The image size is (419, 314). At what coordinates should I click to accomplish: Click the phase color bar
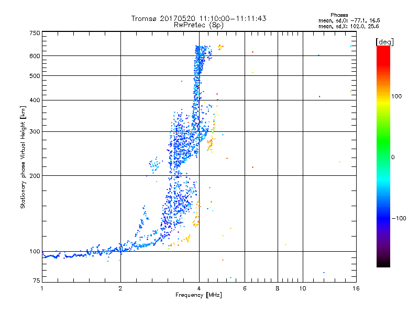pos(383,156)
